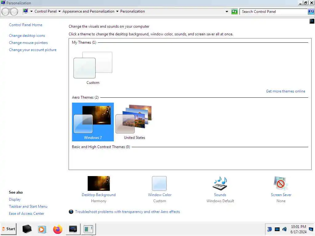Viewport: 315px width, 236px height.
Task: Click the My Themes (1) group header
Action: point(84,42)
